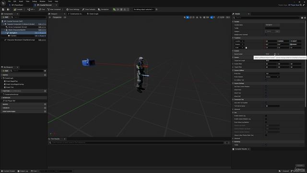The height and width of the screenshot is (173, 307).
Task: Click the Add button in My Blueprint panel
Action: (x=5, y=71)
